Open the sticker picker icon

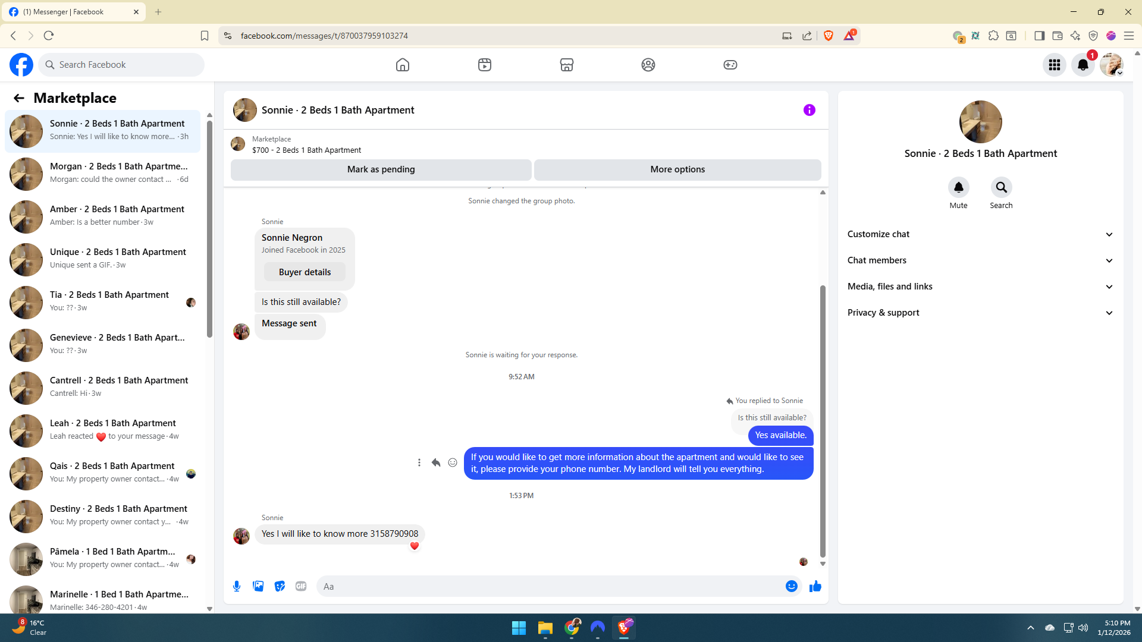pyautogui.click(x=280, y=586)
